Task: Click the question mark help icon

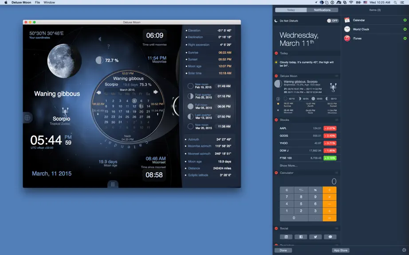Action: [x=108, y=46]
